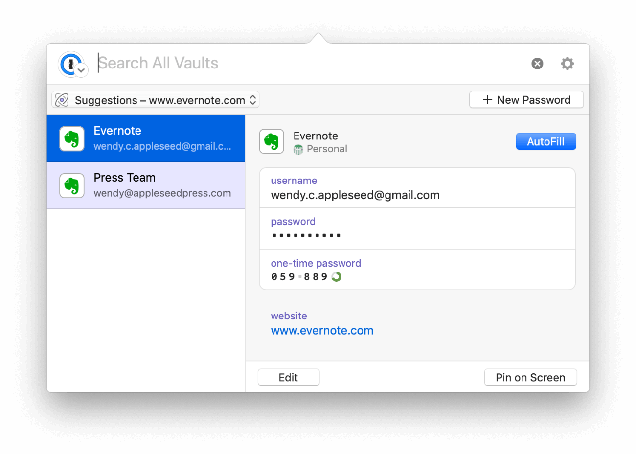
Task: Click the username field label
Action: [x=294, y=181]
